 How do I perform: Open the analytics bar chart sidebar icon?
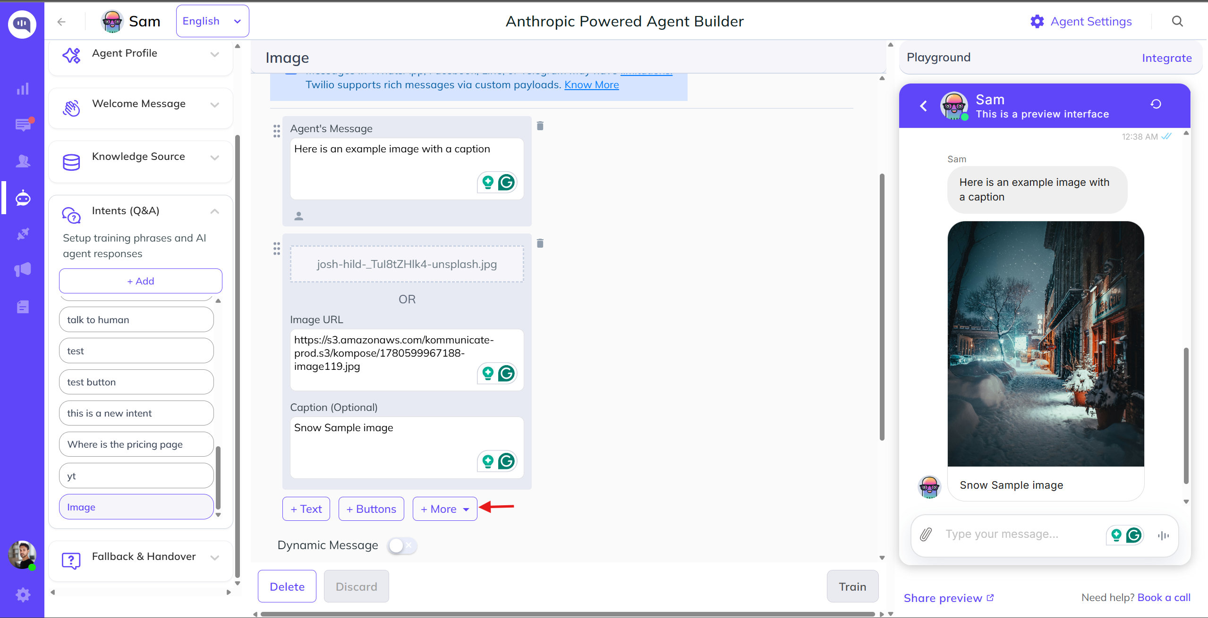click(23, 89)
